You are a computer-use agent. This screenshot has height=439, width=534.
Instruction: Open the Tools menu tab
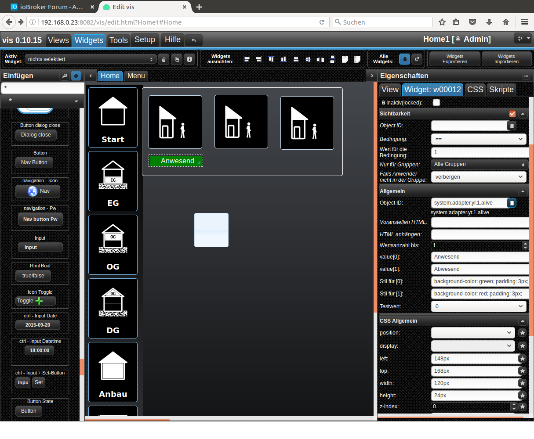point(118,40)
